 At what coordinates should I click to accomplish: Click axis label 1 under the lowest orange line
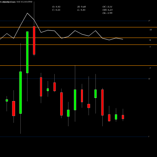[150, 68]
